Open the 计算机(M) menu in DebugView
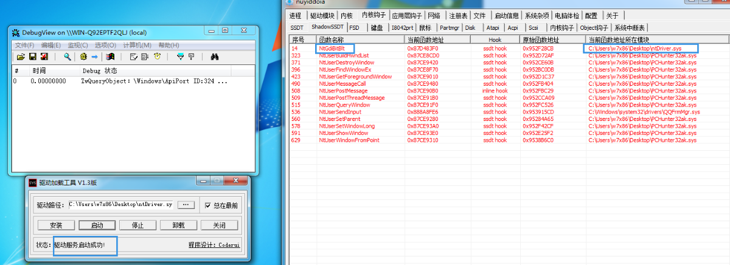Image resolution: width=730 pixels, height=265 pixels. (137, 45)
